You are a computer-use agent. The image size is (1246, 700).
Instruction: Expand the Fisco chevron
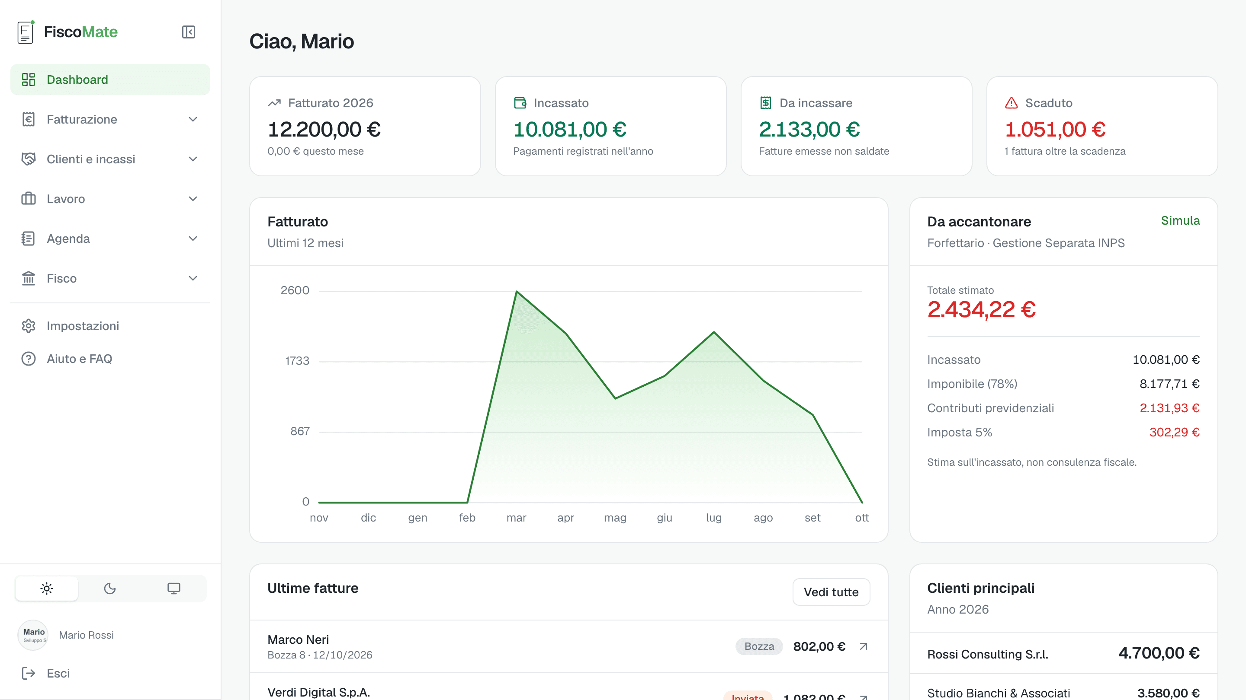(x=193, y=278)
